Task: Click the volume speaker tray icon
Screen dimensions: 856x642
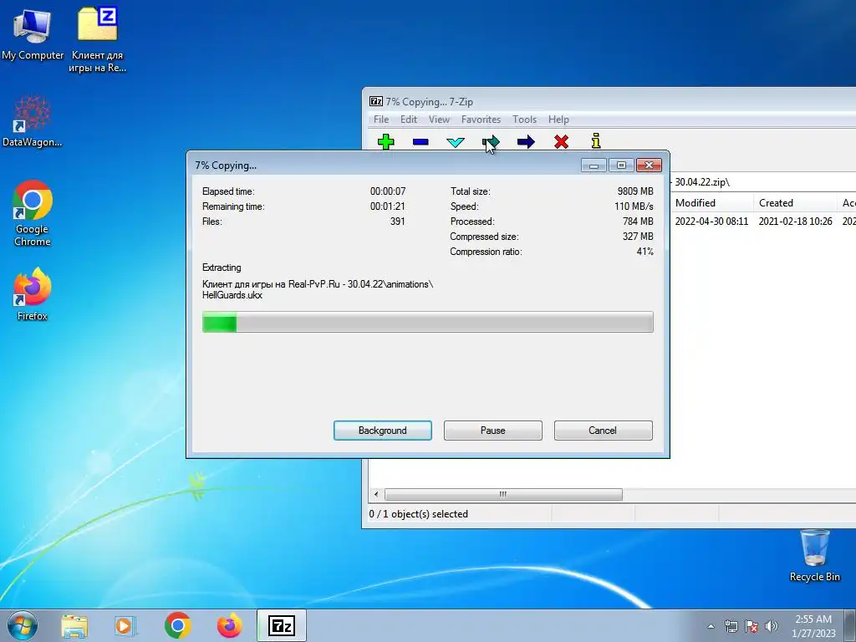Action: click(772, 626)
